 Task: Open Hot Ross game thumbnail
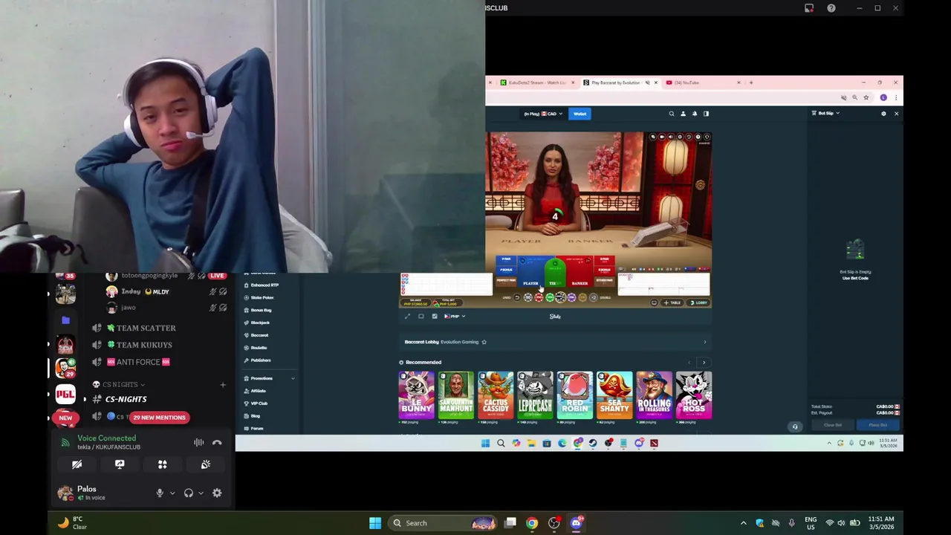coord(694,395)
